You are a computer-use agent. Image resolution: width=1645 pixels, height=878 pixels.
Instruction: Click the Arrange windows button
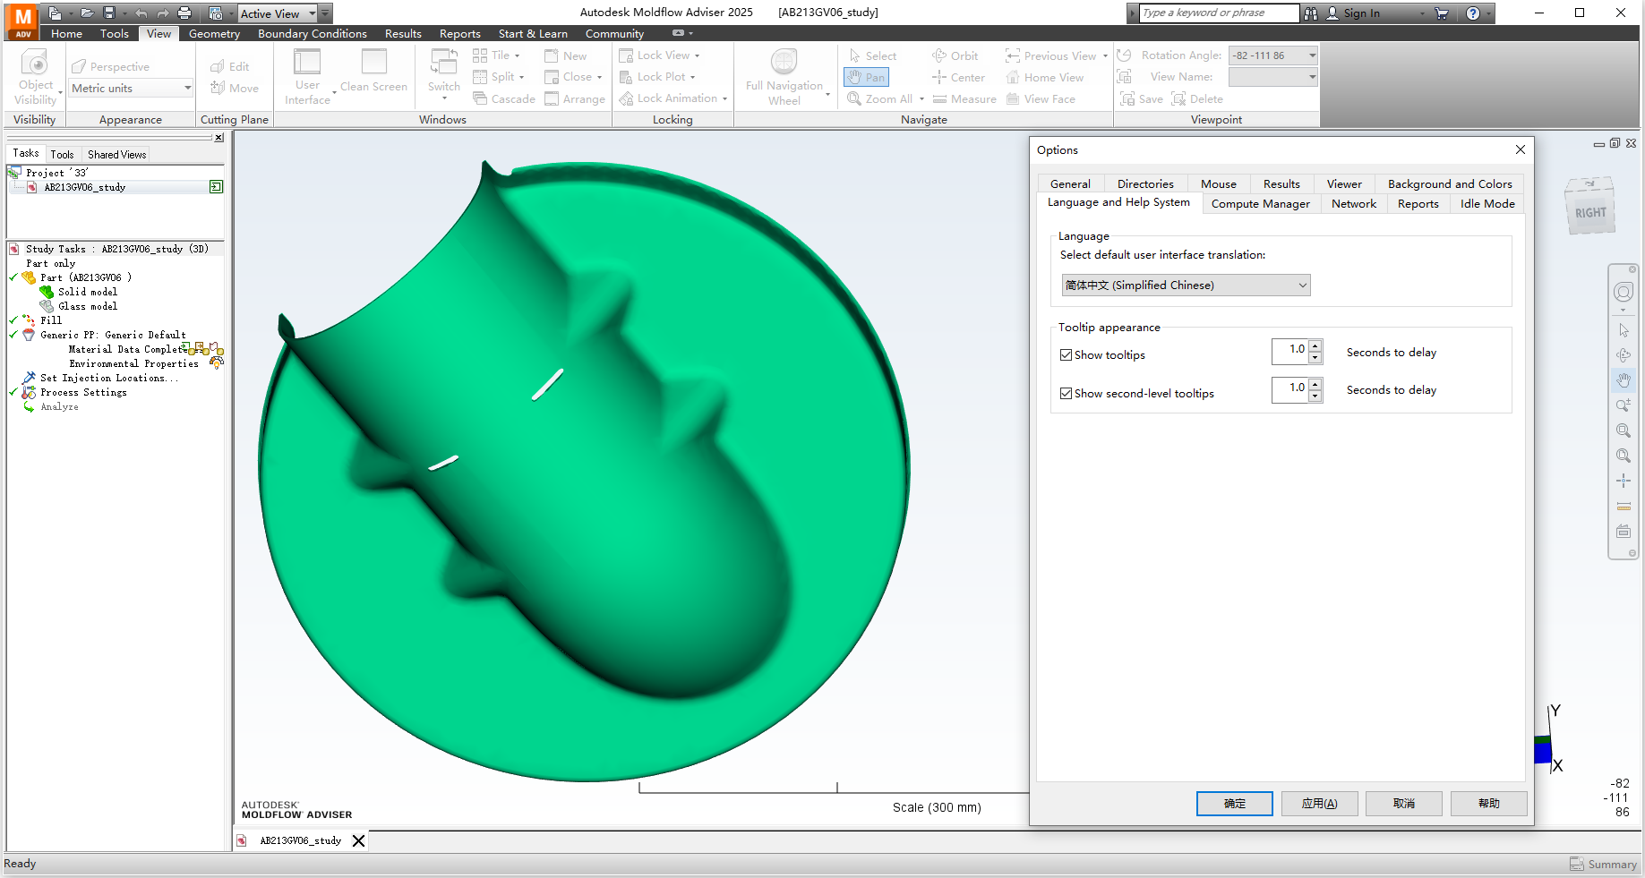pyautogui.click(x=575, y=99)
